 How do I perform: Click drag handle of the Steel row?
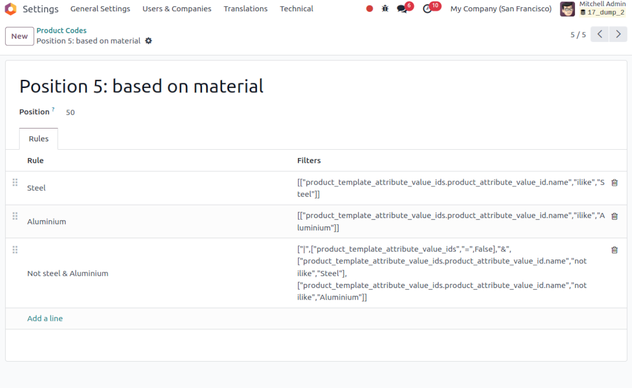pyautogui.click(x=15, y=182)
